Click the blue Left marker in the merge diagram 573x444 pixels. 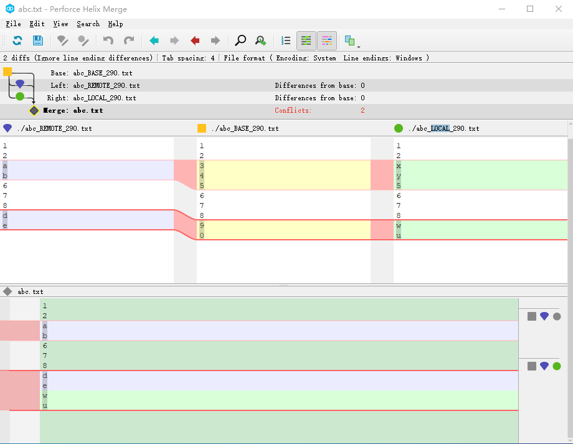pos(20,83)
